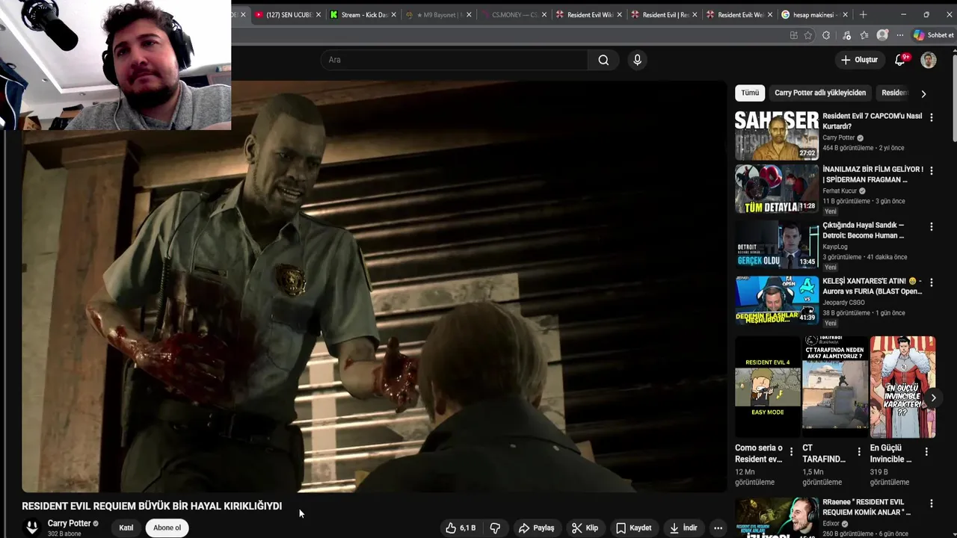Activate voice search microphone icon
The width and height of the screenshot is (957, 538).
tap(637, 60)
